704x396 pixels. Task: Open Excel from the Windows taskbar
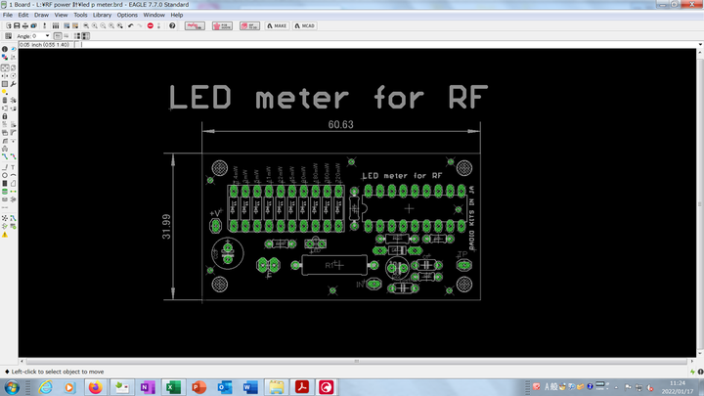click(171, 387)
